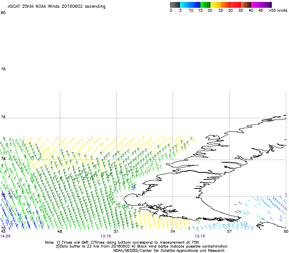Select the yellow 20-25 knots legend segment
Viewport: 289px width, 253px height.
click(216, 5)
